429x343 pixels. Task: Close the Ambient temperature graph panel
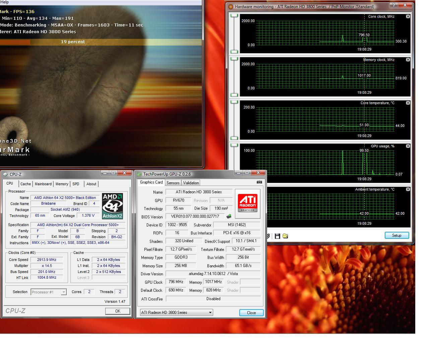[408, 189]
